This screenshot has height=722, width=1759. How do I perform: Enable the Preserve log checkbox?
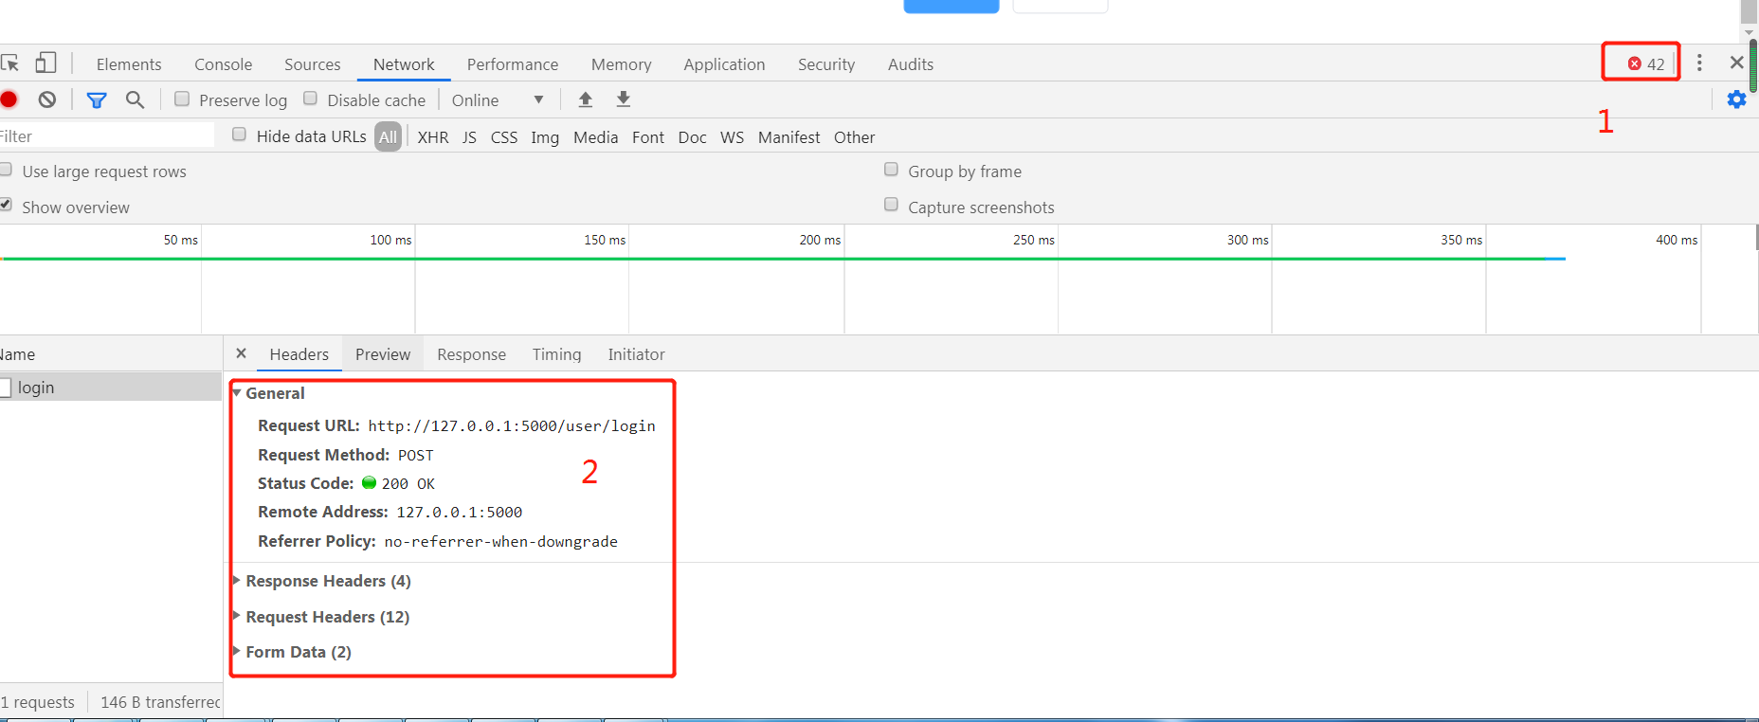(x=182, y=99)
